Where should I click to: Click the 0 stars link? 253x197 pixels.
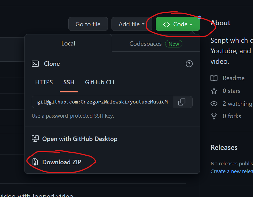pos(231,91)
